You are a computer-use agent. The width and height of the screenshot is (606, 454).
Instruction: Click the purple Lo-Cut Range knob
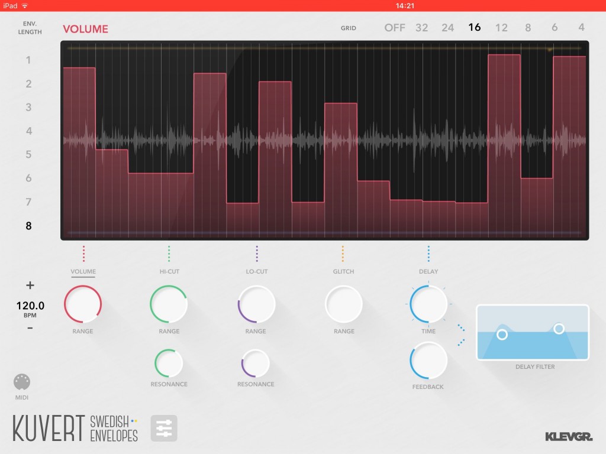tap(256, 304)
